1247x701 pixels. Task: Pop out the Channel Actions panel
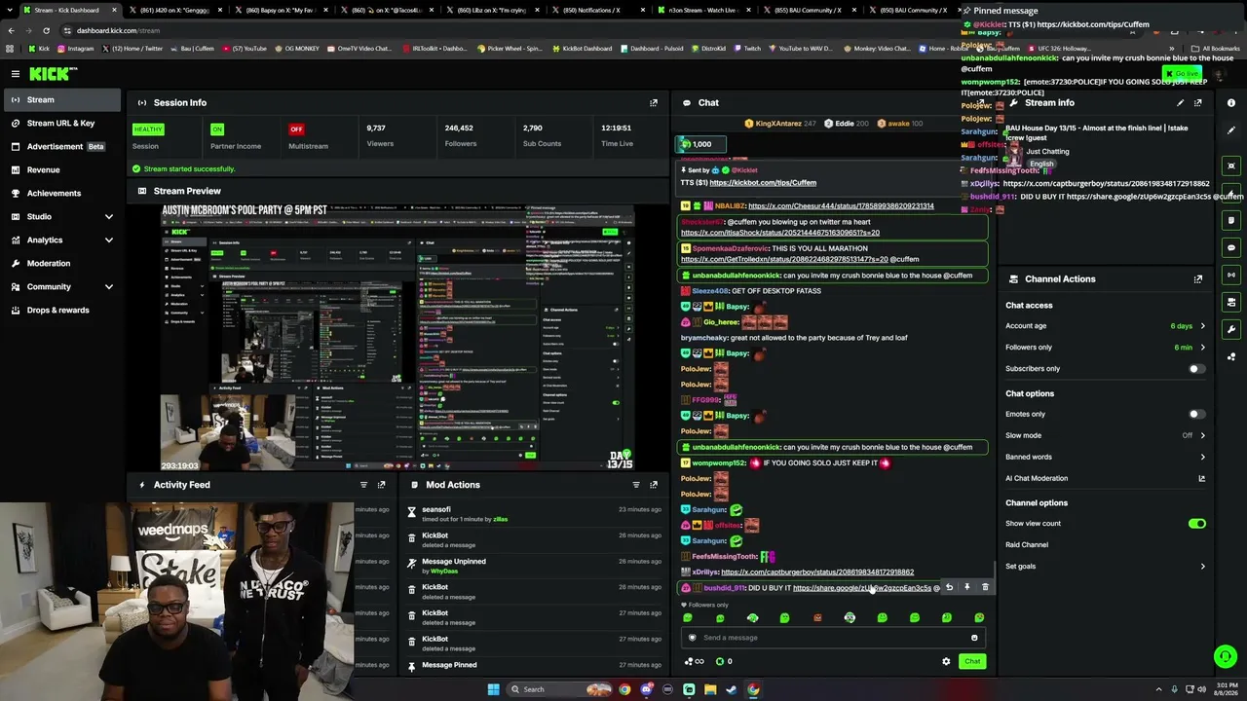tap(1198, 278)
